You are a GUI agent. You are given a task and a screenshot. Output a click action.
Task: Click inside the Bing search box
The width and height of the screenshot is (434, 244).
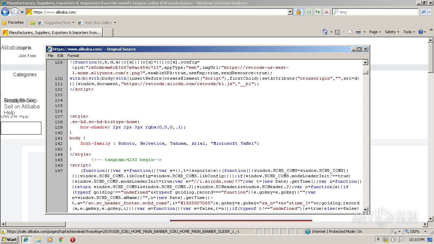point(375,12)
